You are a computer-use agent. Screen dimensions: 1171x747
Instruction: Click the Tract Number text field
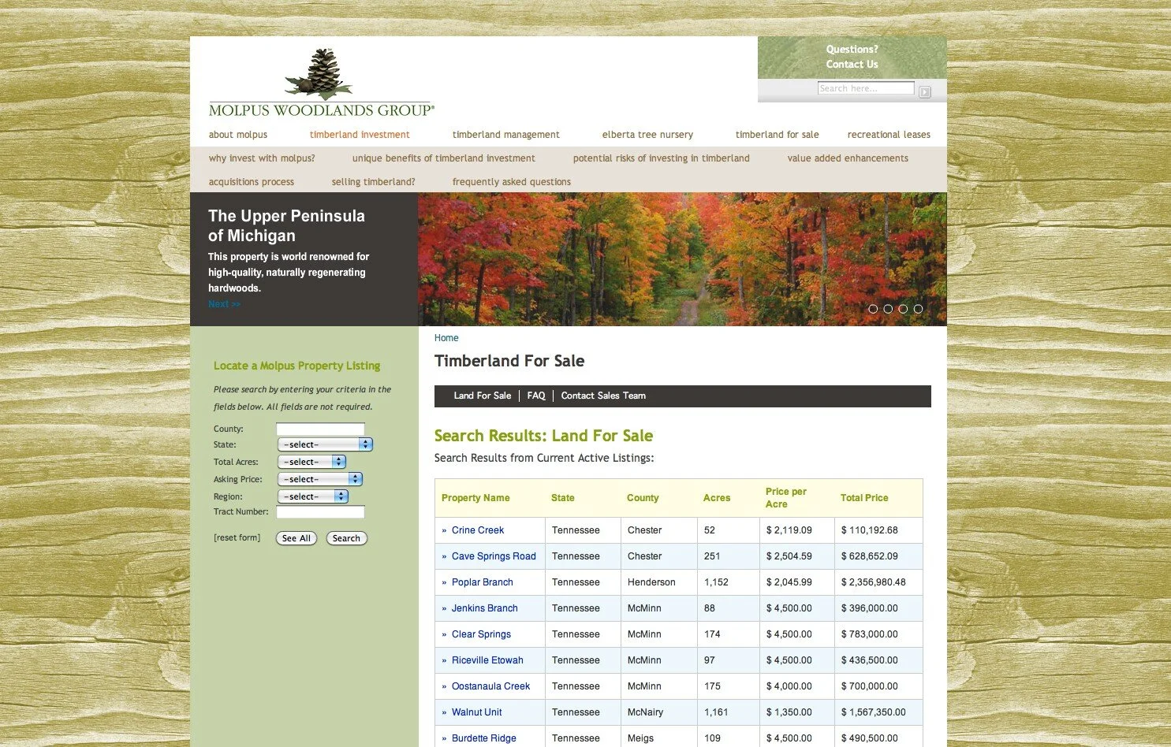coord(319,511)
